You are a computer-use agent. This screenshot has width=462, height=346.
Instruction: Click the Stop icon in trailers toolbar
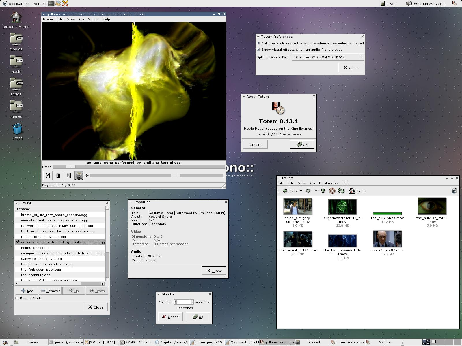[x=332, y=191]
